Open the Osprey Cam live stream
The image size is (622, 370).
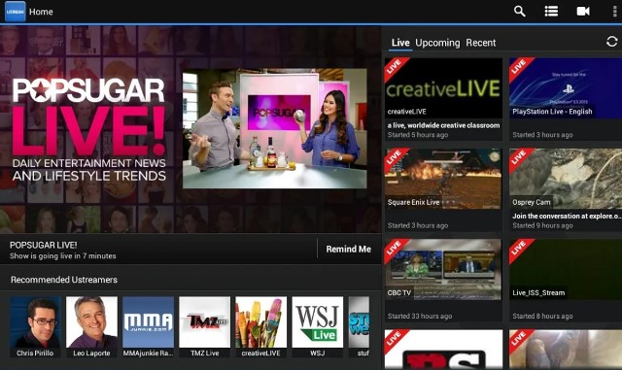pyautogui.click(x=566, y=179)
